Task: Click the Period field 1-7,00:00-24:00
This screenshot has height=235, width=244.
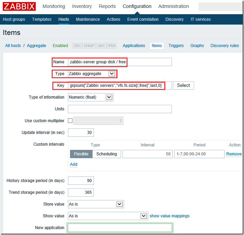Action: (x=199, y=154)
